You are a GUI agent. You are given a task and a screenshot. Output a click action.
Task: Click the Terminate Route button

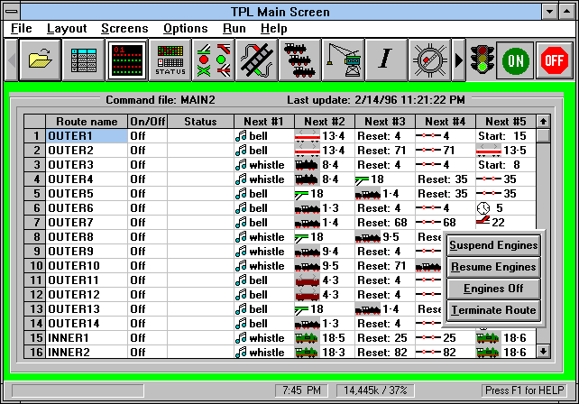tap(493, 310)
